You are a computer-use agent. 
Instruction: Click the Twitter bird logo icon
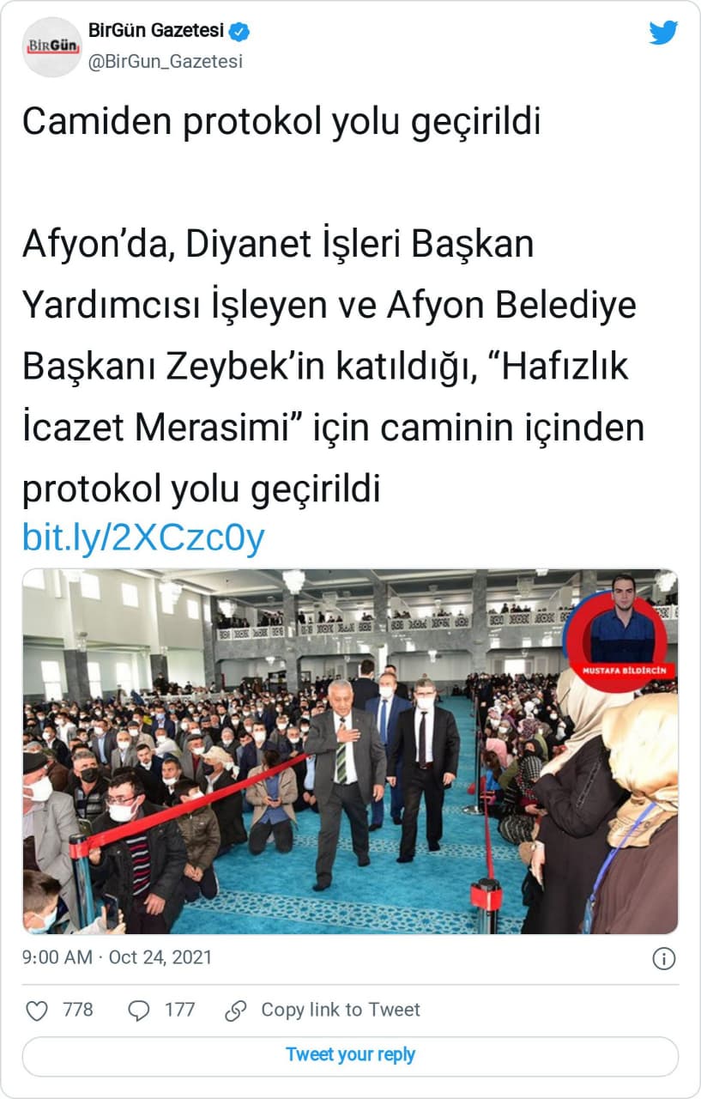pos(663,33)
